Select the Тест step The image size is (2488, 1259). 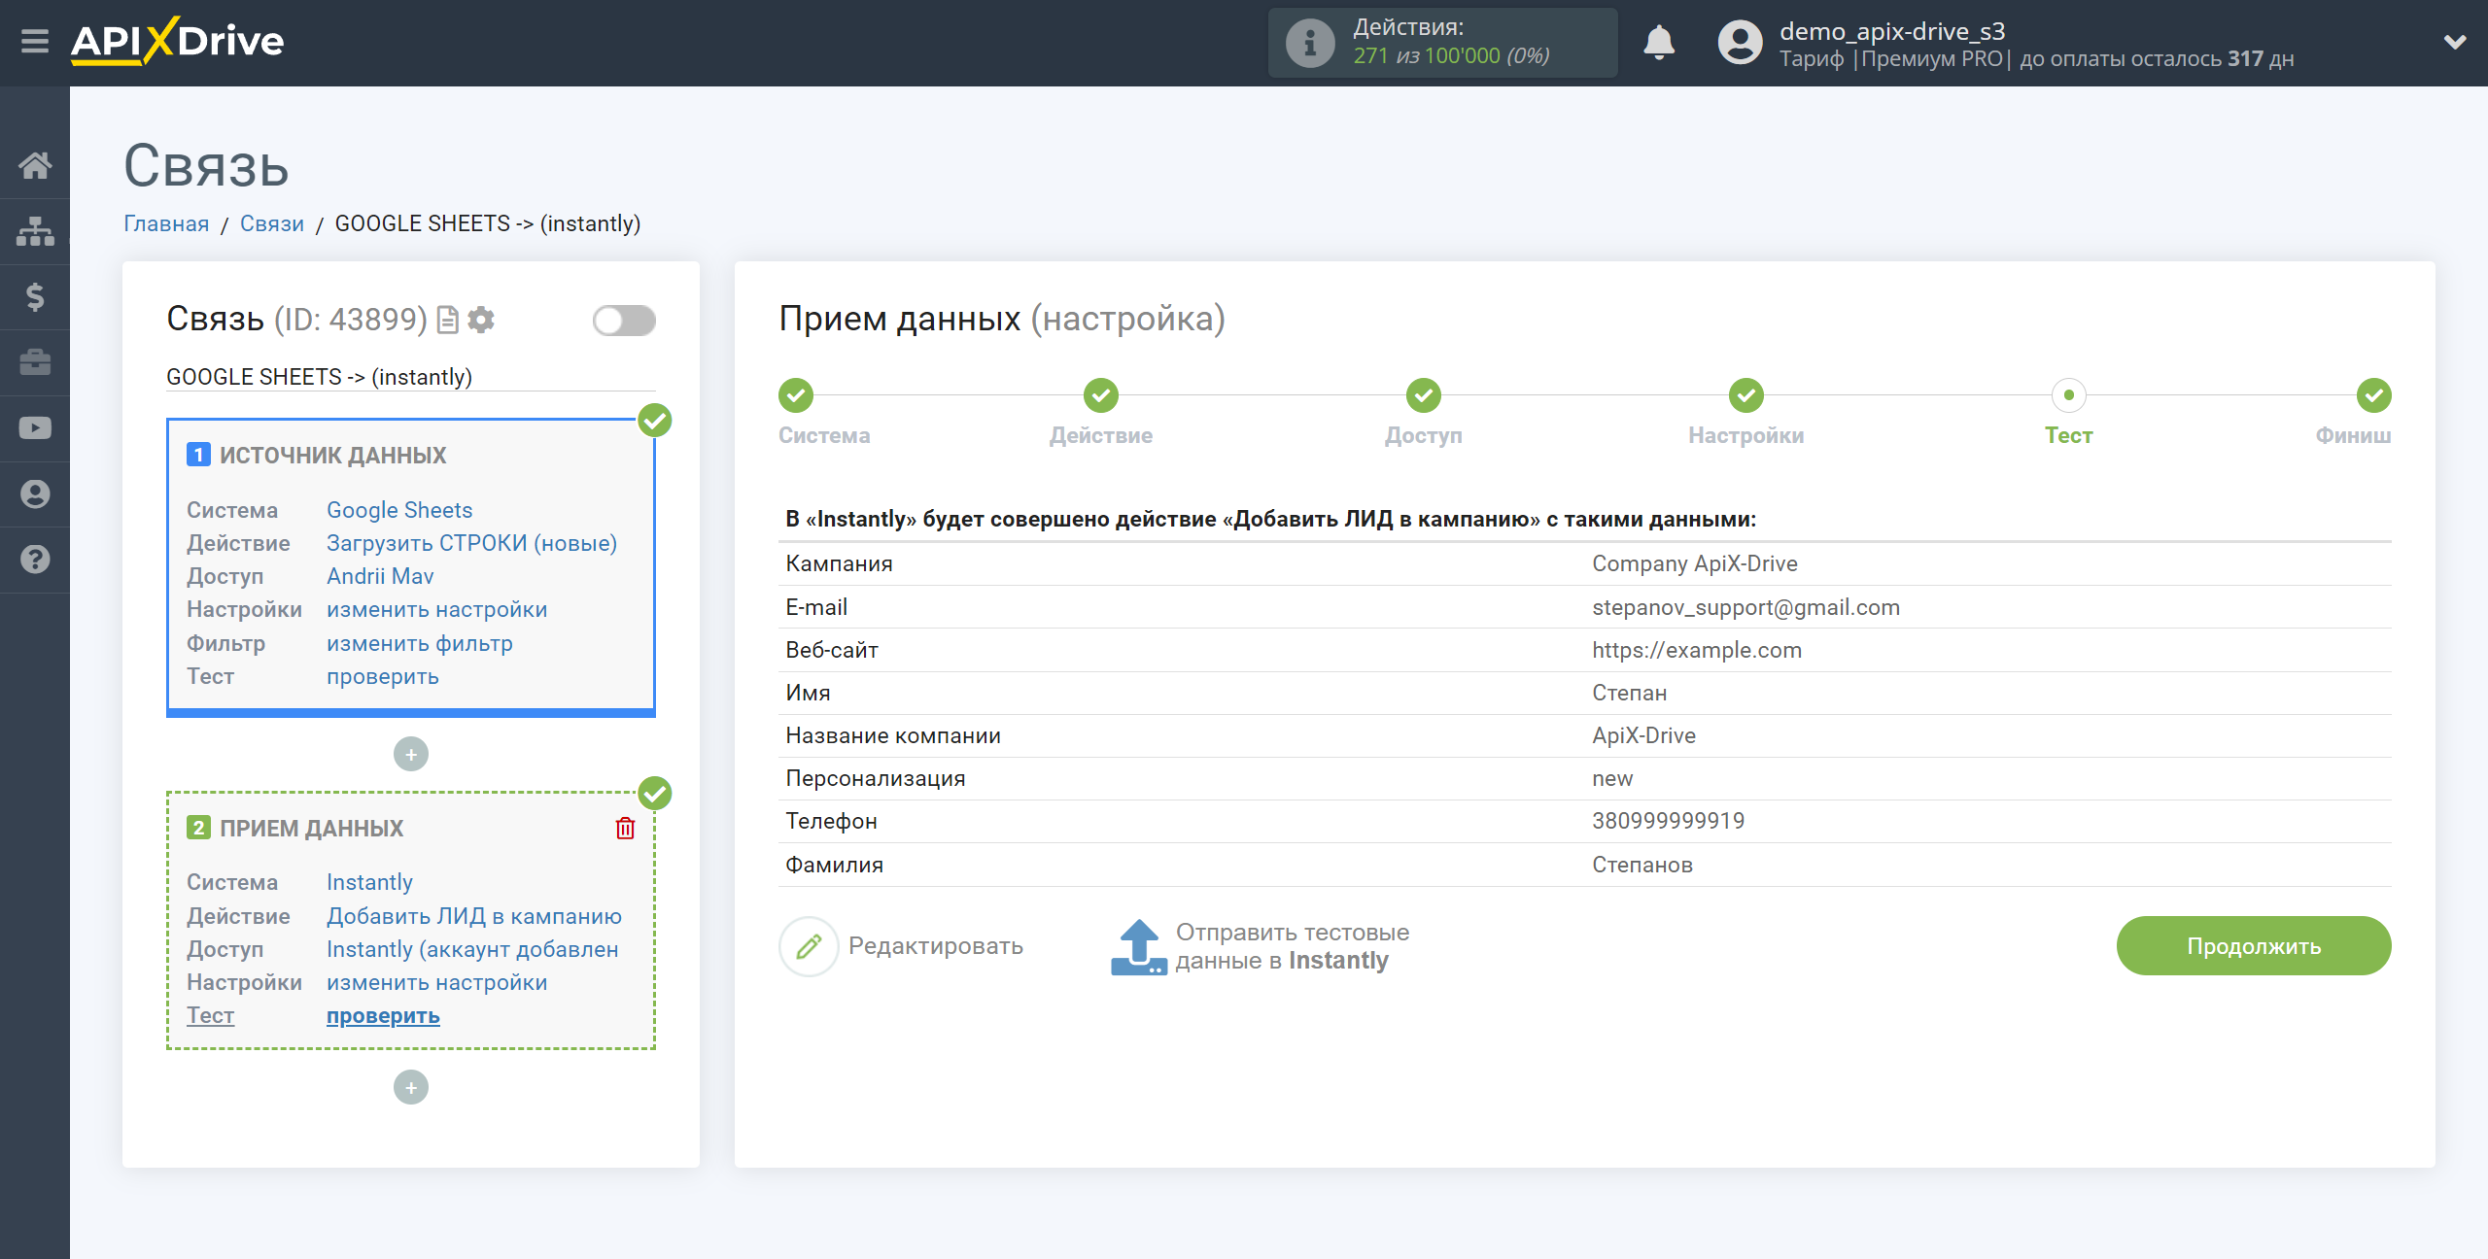click(x=2068, y=395)
